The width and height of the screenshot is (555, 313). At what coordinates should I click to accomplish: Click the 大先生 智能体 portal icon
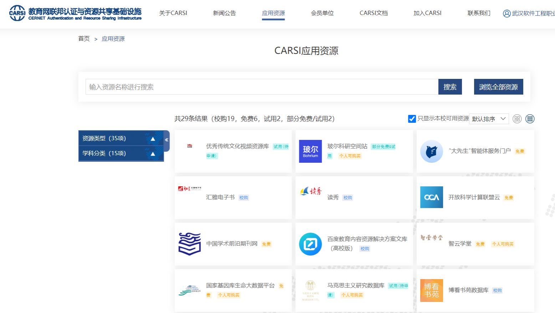[431, 151]
